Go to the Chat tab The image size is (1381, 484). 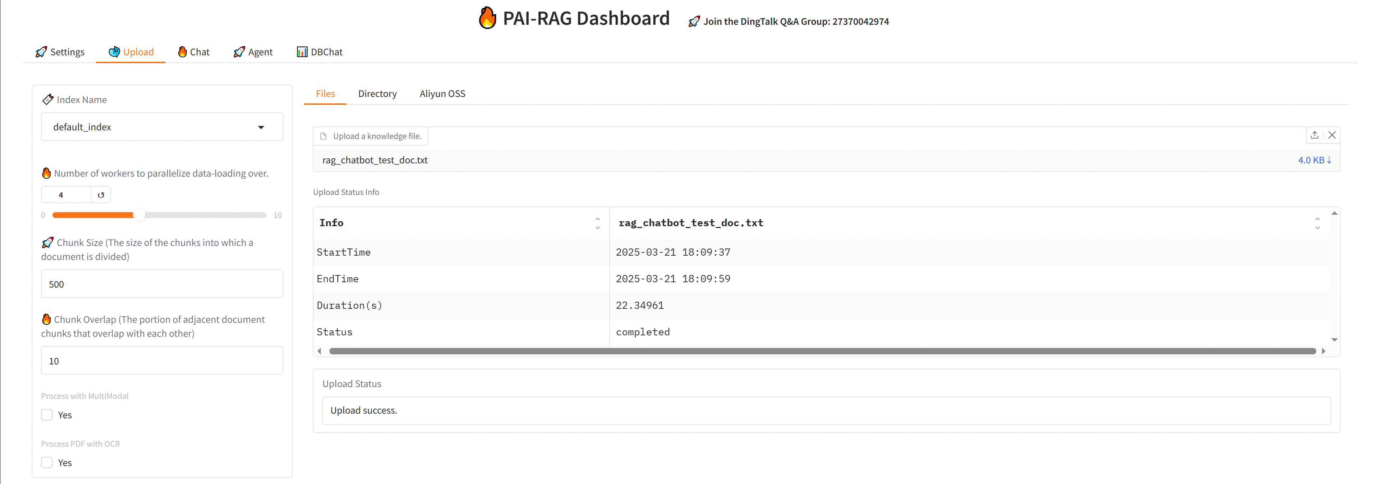pos(193,52)
